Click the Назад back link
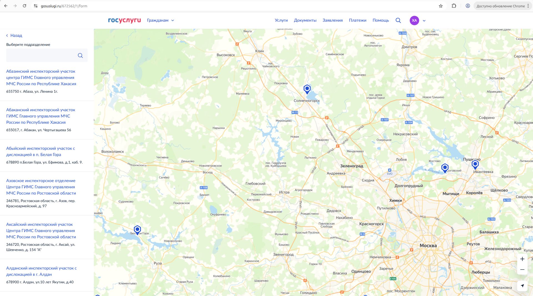Image resolution: width=533 pixels, height=296 pixels. pyautogui.click(x=14, y=36)
